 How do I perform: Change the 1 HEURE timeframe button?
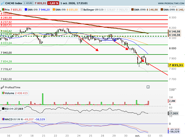[x=28, y=3]
